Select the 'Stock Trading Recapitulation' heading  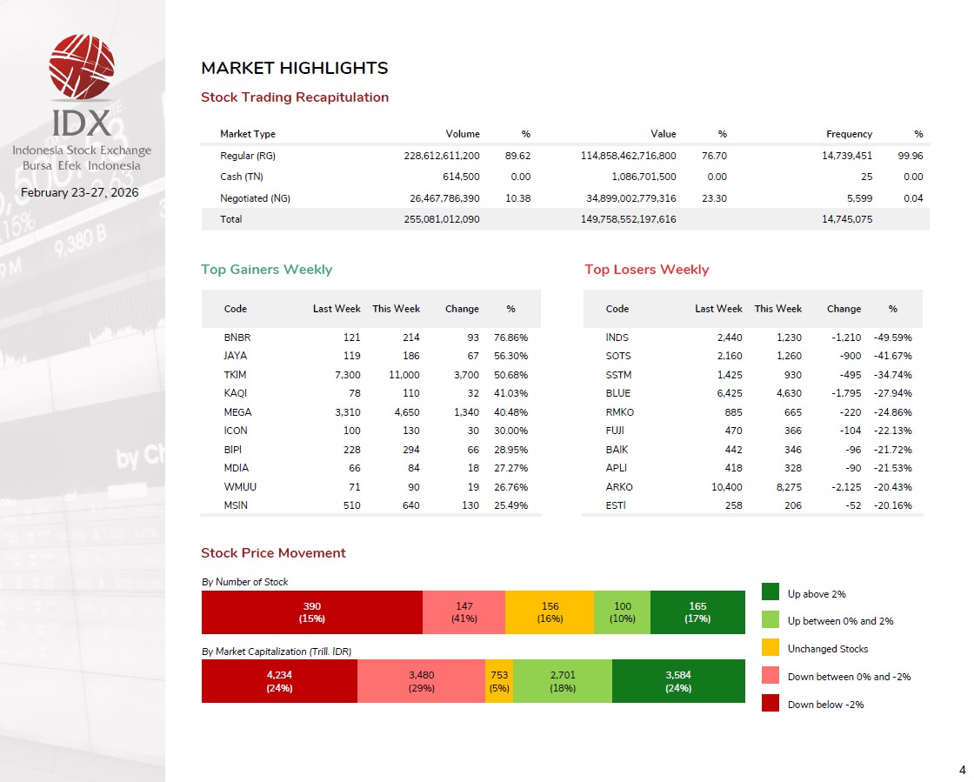(295, 97)
